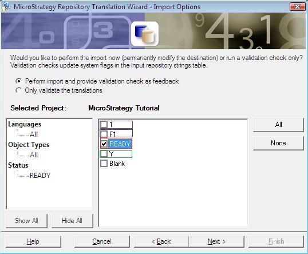Check the 'Y' status checkbox

tap(104, 154)
